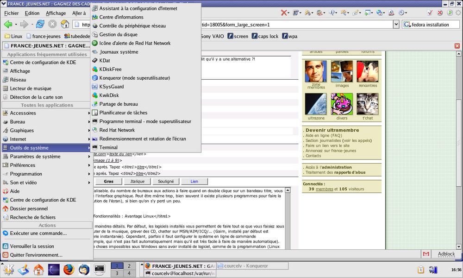
Task: Click the Souligné formatting button
Action: coord(166,182)
